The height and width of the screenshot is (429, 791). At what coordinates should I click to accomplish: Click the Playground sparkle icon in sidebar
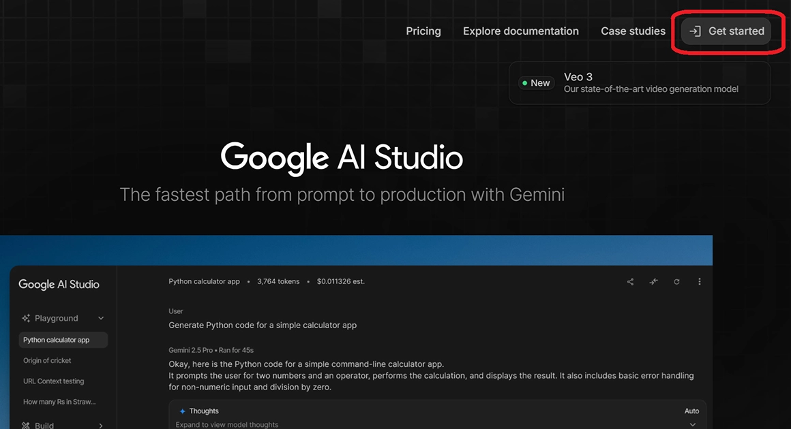(26, 318)
